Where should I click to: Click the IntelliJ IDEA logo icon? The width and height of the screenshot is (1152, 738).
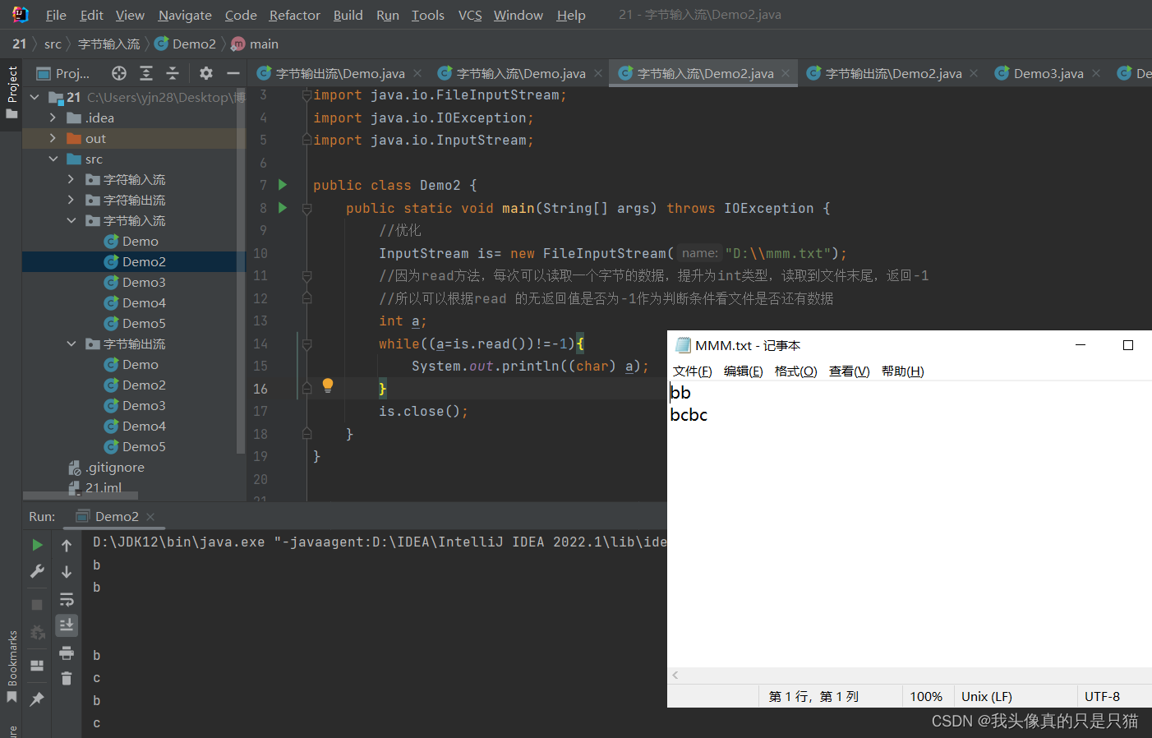coord(21,14)
